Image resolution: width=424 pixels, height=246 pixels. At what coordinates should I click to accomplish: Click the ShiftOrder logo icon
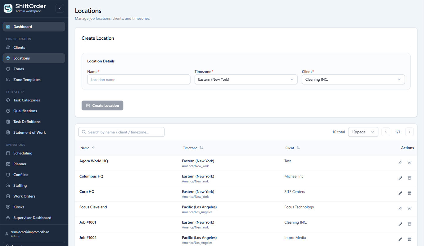8,8
